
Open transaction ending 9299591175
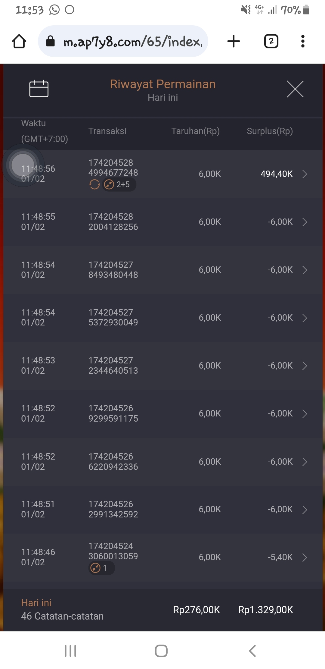113,413
